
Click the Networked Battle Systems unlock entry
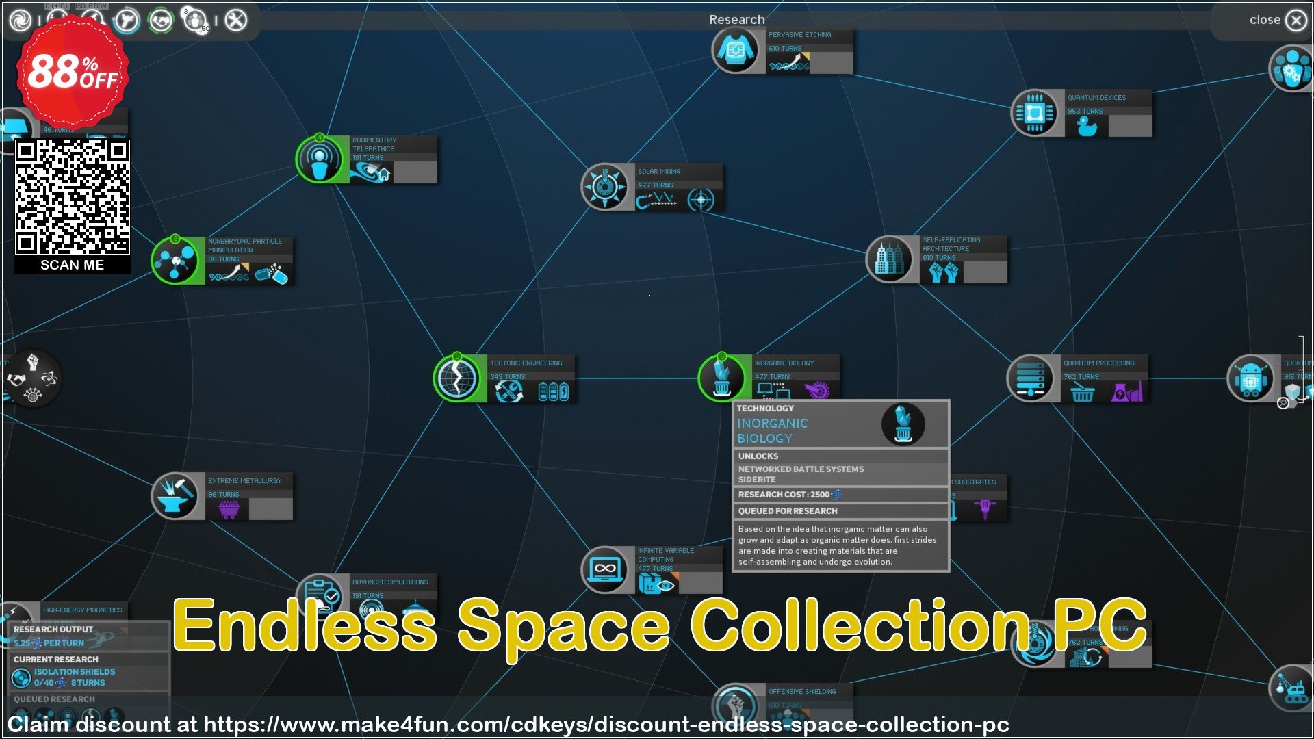(801, 469)
